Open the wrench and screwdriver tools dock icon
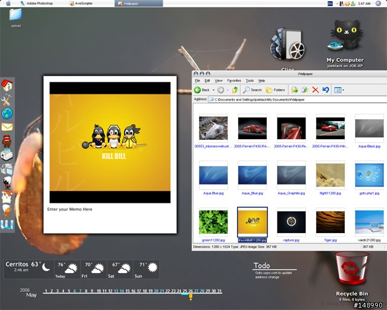Viewport: 387px width, 310px height. tap(6, 100)
